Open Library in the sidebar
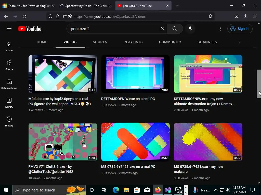Viewport: 261px width, 195px height. [x=9, y=103]
